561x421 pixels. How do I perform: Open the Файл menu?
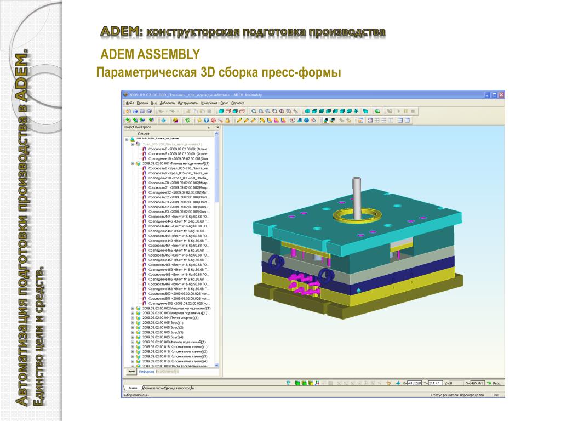pos(130,103)
